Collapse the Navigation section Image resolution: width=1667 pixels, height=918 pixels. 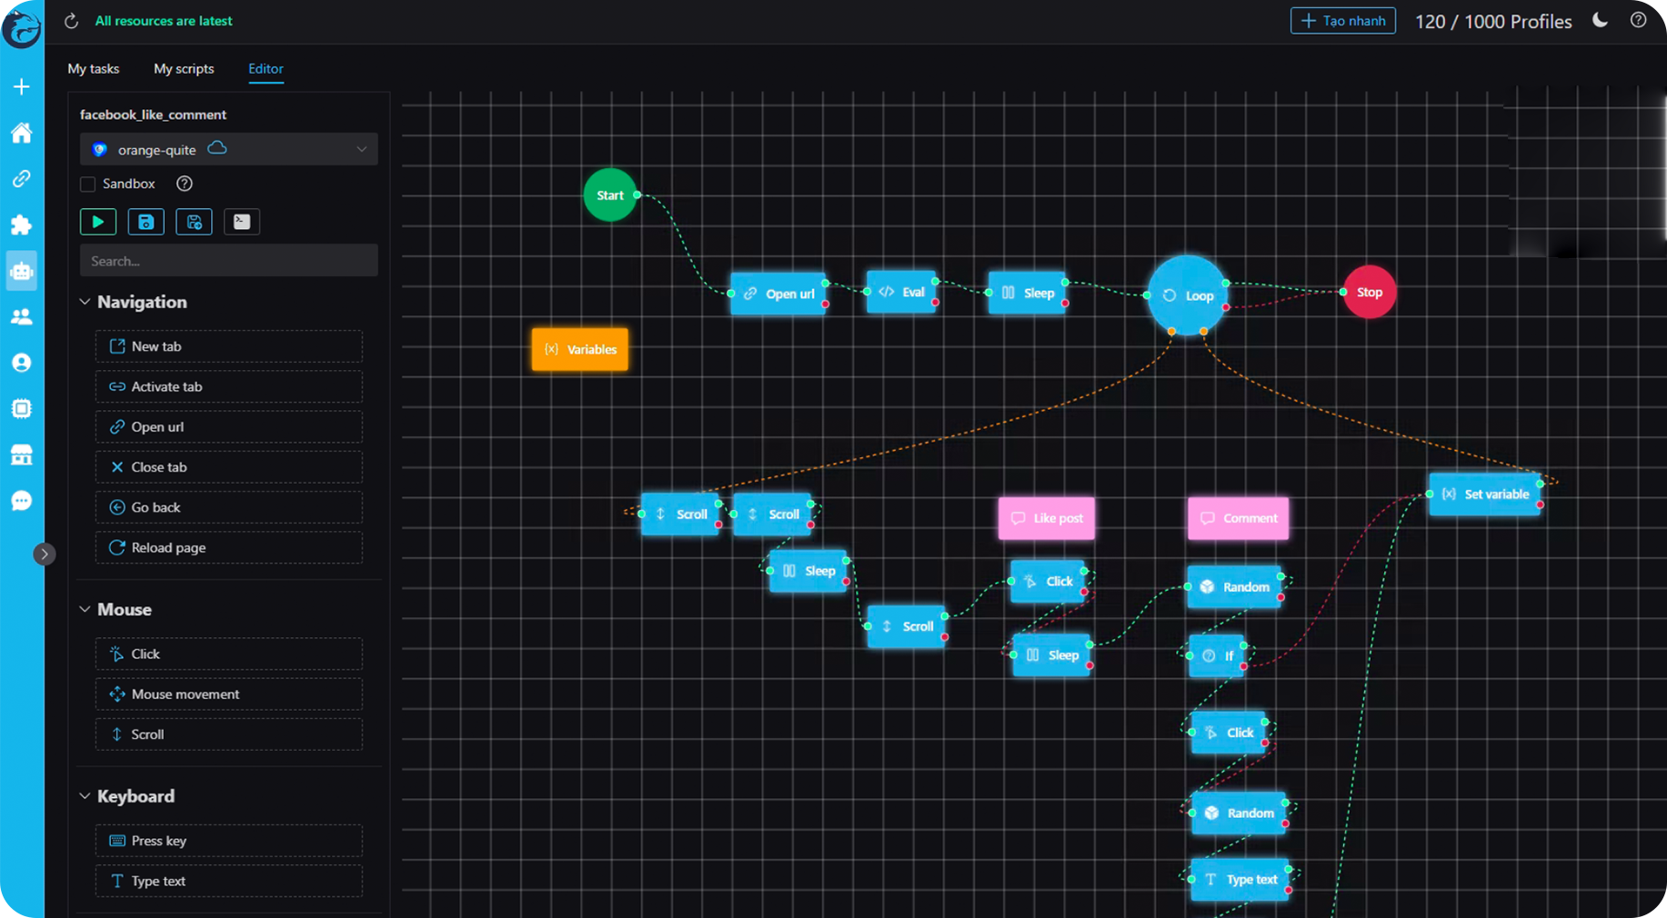85,302
